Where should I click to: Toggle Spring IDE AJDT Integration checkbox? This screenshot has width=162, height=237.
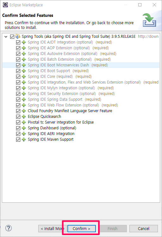(x=18, y=42)
